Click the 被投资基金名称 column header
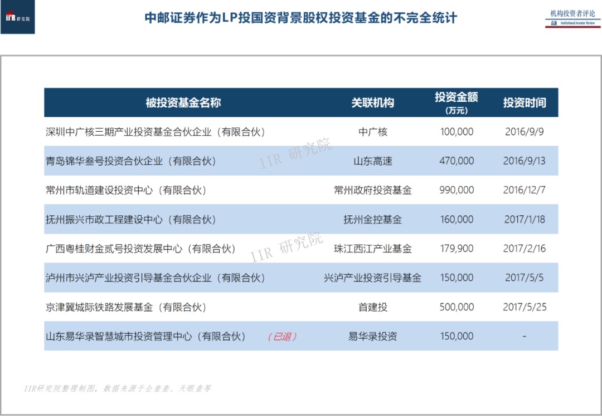 [183, 103]
